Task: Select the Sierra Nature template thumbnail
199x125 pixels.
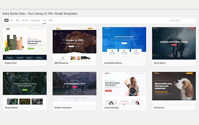Action: click(x=174, y=43)
